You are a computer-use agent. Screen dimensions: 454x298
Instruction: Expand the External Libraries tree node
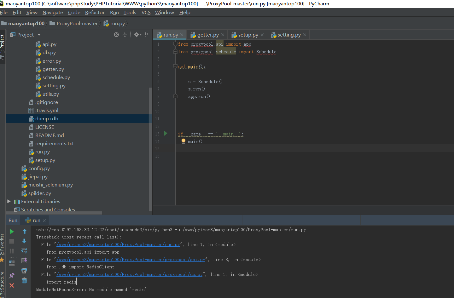(9, 201)
